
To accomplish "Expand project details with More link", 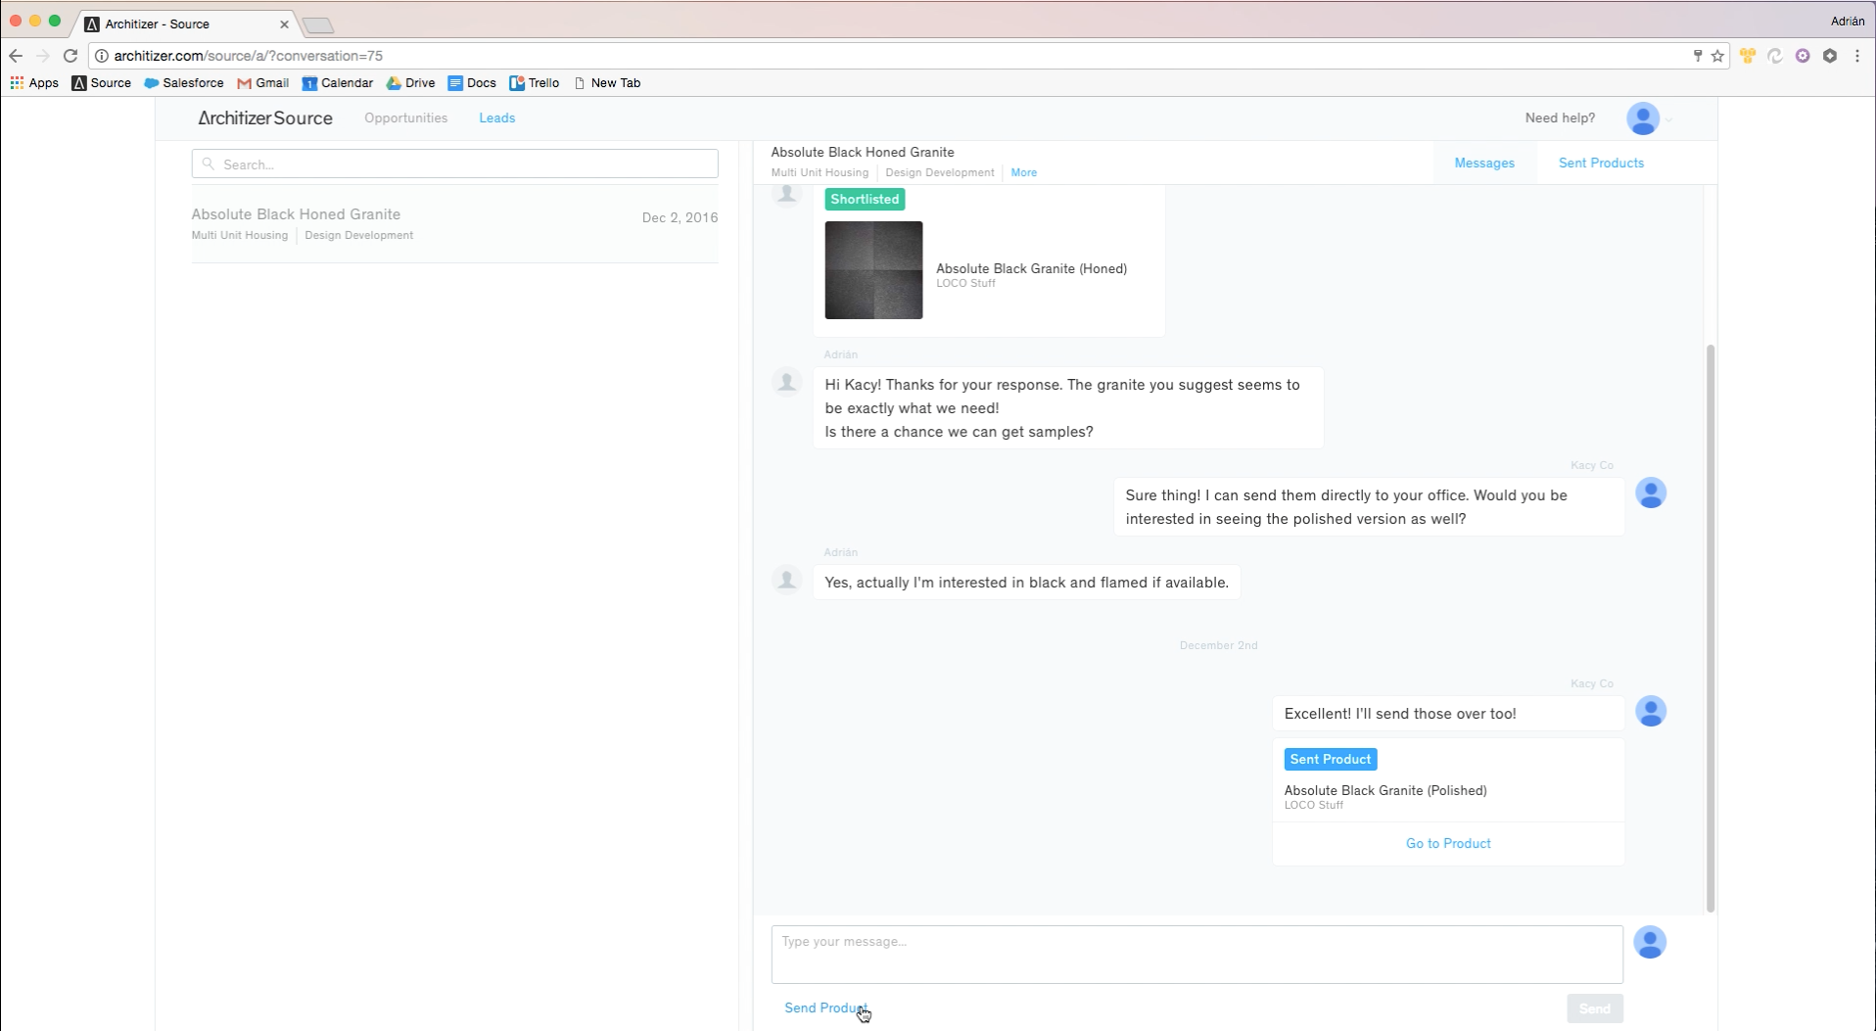I will click(x=1023, y=172).
